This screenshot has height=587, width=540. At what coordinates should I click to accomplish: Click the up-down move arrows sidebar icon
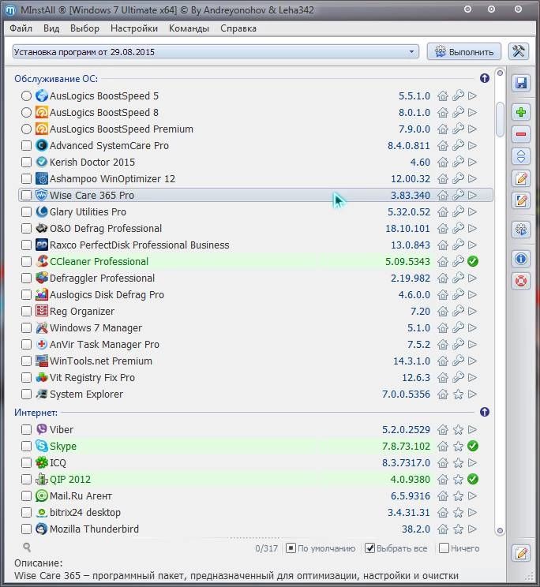[521, 156]
